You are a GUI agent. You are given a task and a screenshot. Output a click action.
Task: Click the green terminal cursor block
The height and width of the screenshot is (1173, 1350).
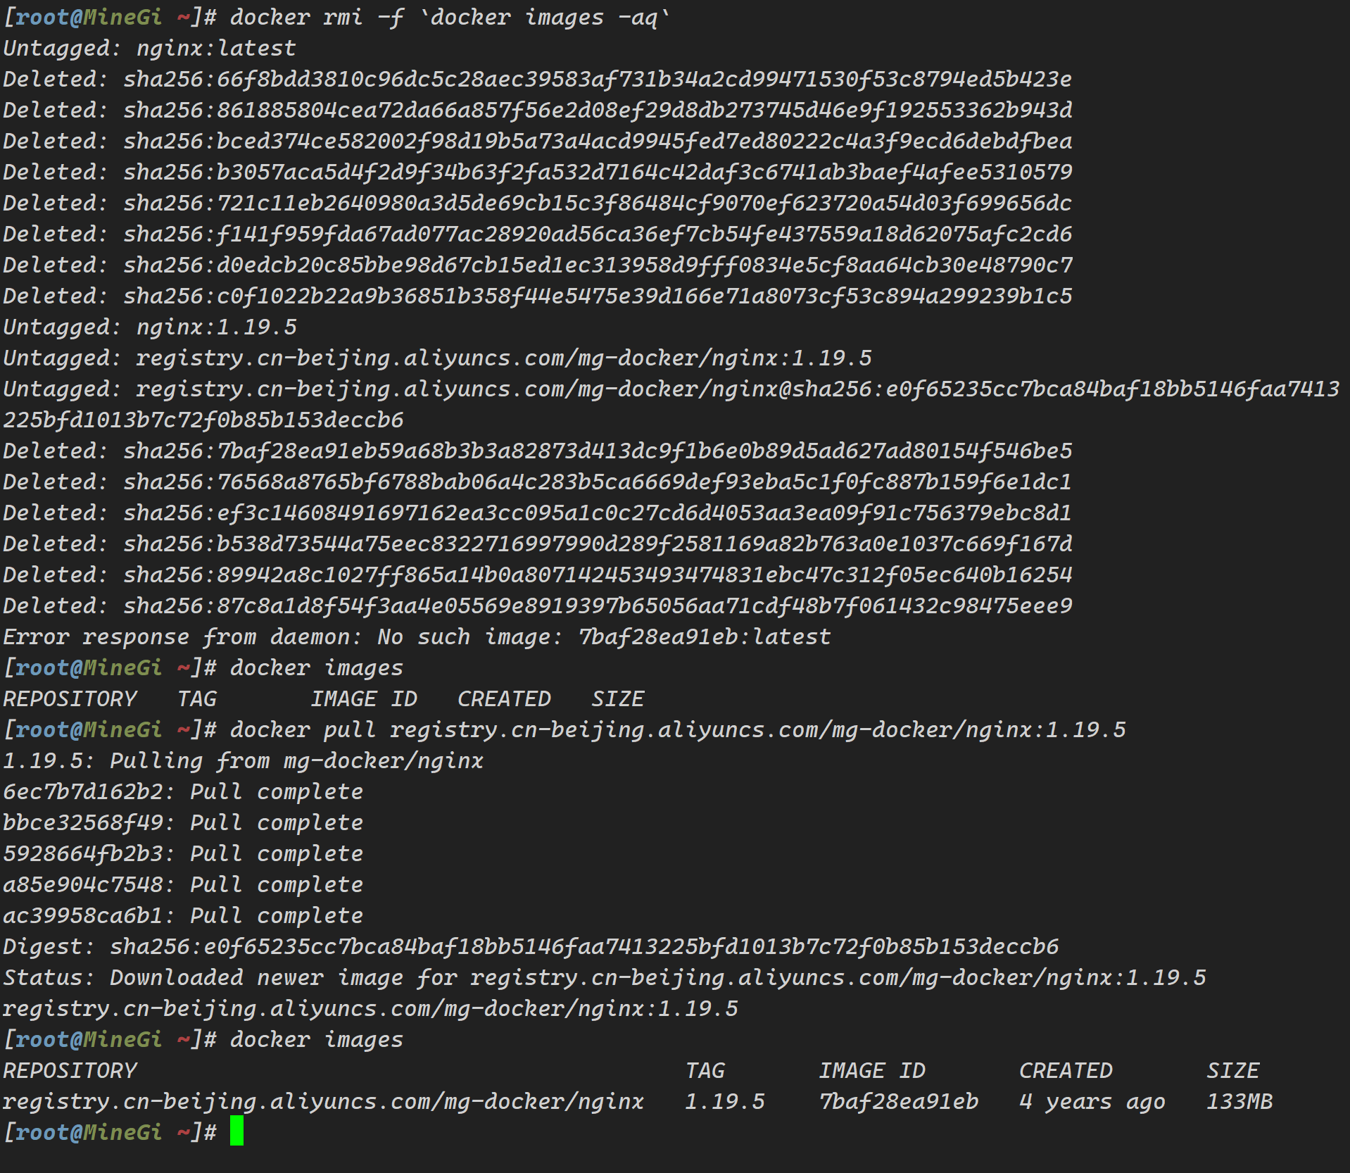[236, 1131]
